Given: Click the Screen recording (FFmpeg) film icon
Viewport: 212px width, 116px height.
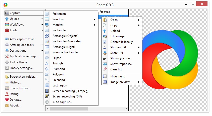Looking at the screenshot, I should pos(47,91).
